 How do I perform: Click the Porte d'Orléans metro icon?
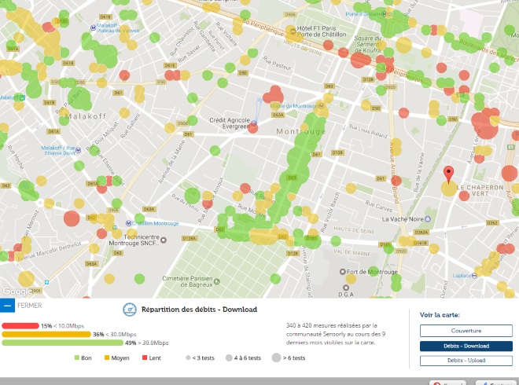click(x=385, y=14)
